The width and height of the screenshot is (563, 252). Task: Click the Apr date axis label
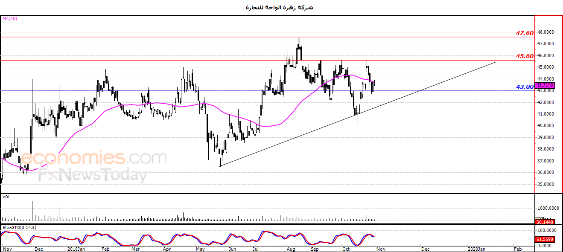167,248
